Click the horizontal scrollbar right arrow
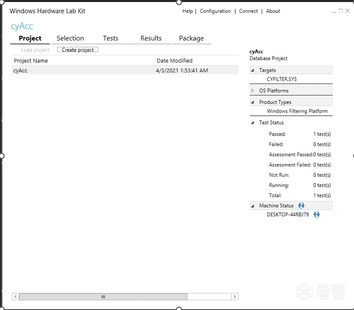 click(235, 296)
